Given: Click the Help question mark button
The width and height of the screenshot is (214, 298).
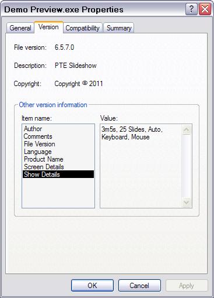Looking at the screenshot, I should click(191, 9).
